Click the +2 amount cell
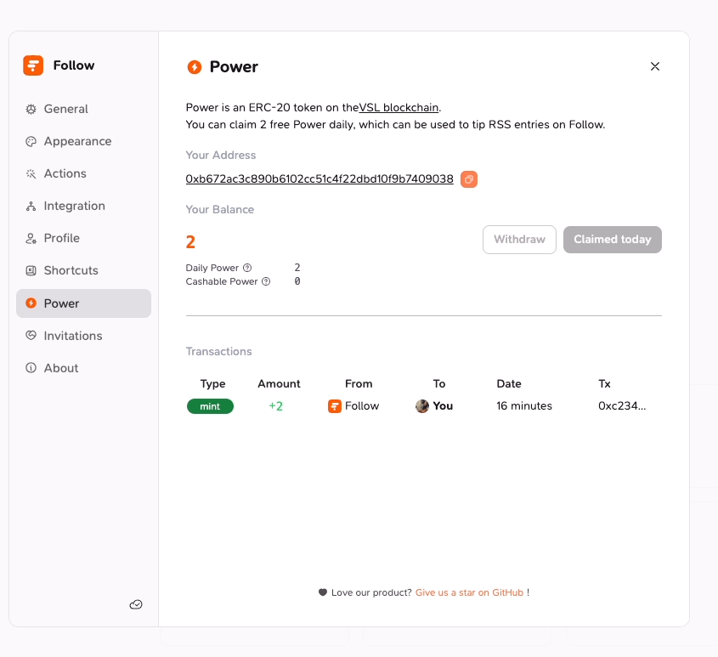 coord(275,406)
